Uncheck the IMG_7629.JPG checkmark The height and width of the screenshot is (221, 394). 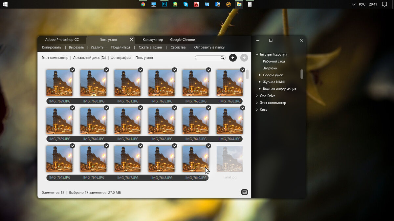click(x=72, y=70)
